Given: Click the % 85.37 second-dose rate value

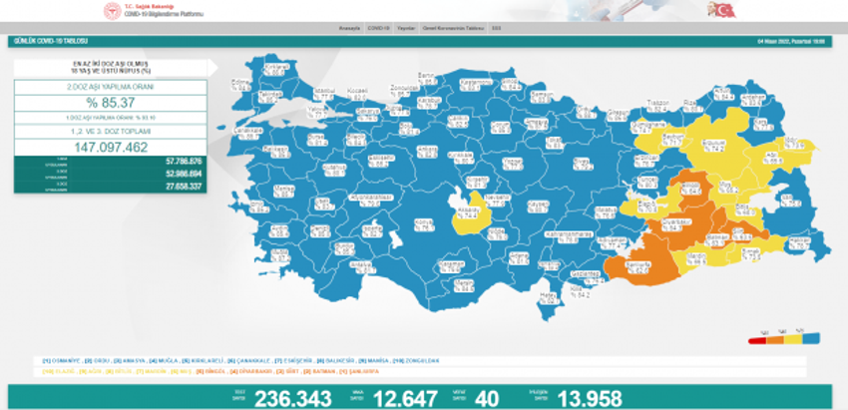Looking at the screenshot, I should 111,103.
